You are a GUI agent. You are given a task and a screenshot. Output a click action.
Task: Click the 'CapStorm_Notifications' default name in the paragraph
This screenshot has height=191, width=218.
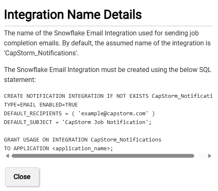41,53
